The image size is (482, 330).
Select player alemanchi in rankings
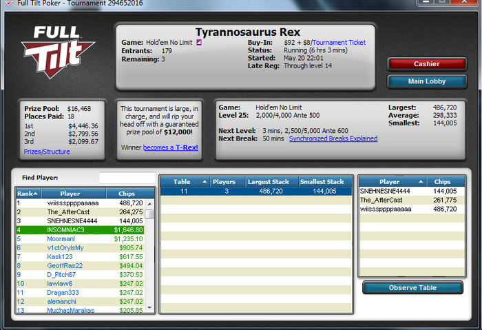click(x=81, y=301)
